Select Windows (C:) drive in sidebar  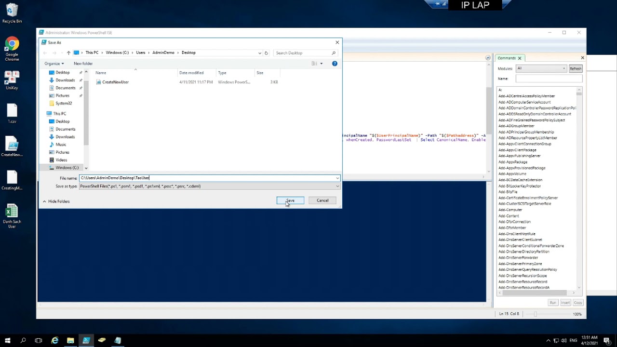pos(67,168)
